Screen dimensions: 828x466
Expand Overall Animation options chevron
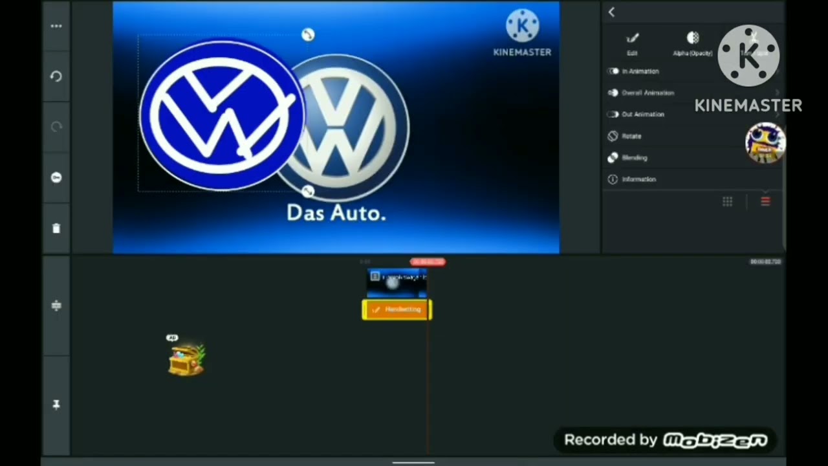tap(778, 93)
